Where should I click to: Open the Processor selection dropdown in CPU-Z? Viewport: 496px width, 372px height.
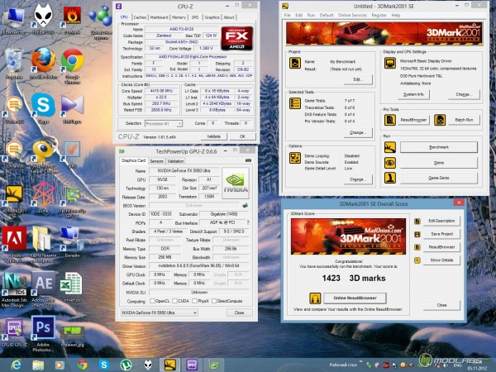point(164,123)
